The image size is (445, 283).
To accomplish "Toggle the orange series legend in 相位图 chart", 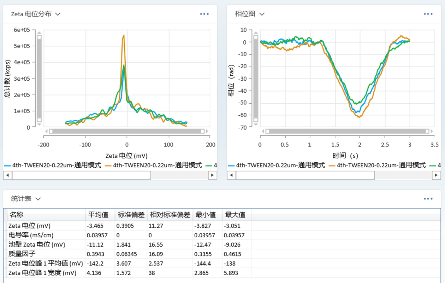I will (377, 165).
